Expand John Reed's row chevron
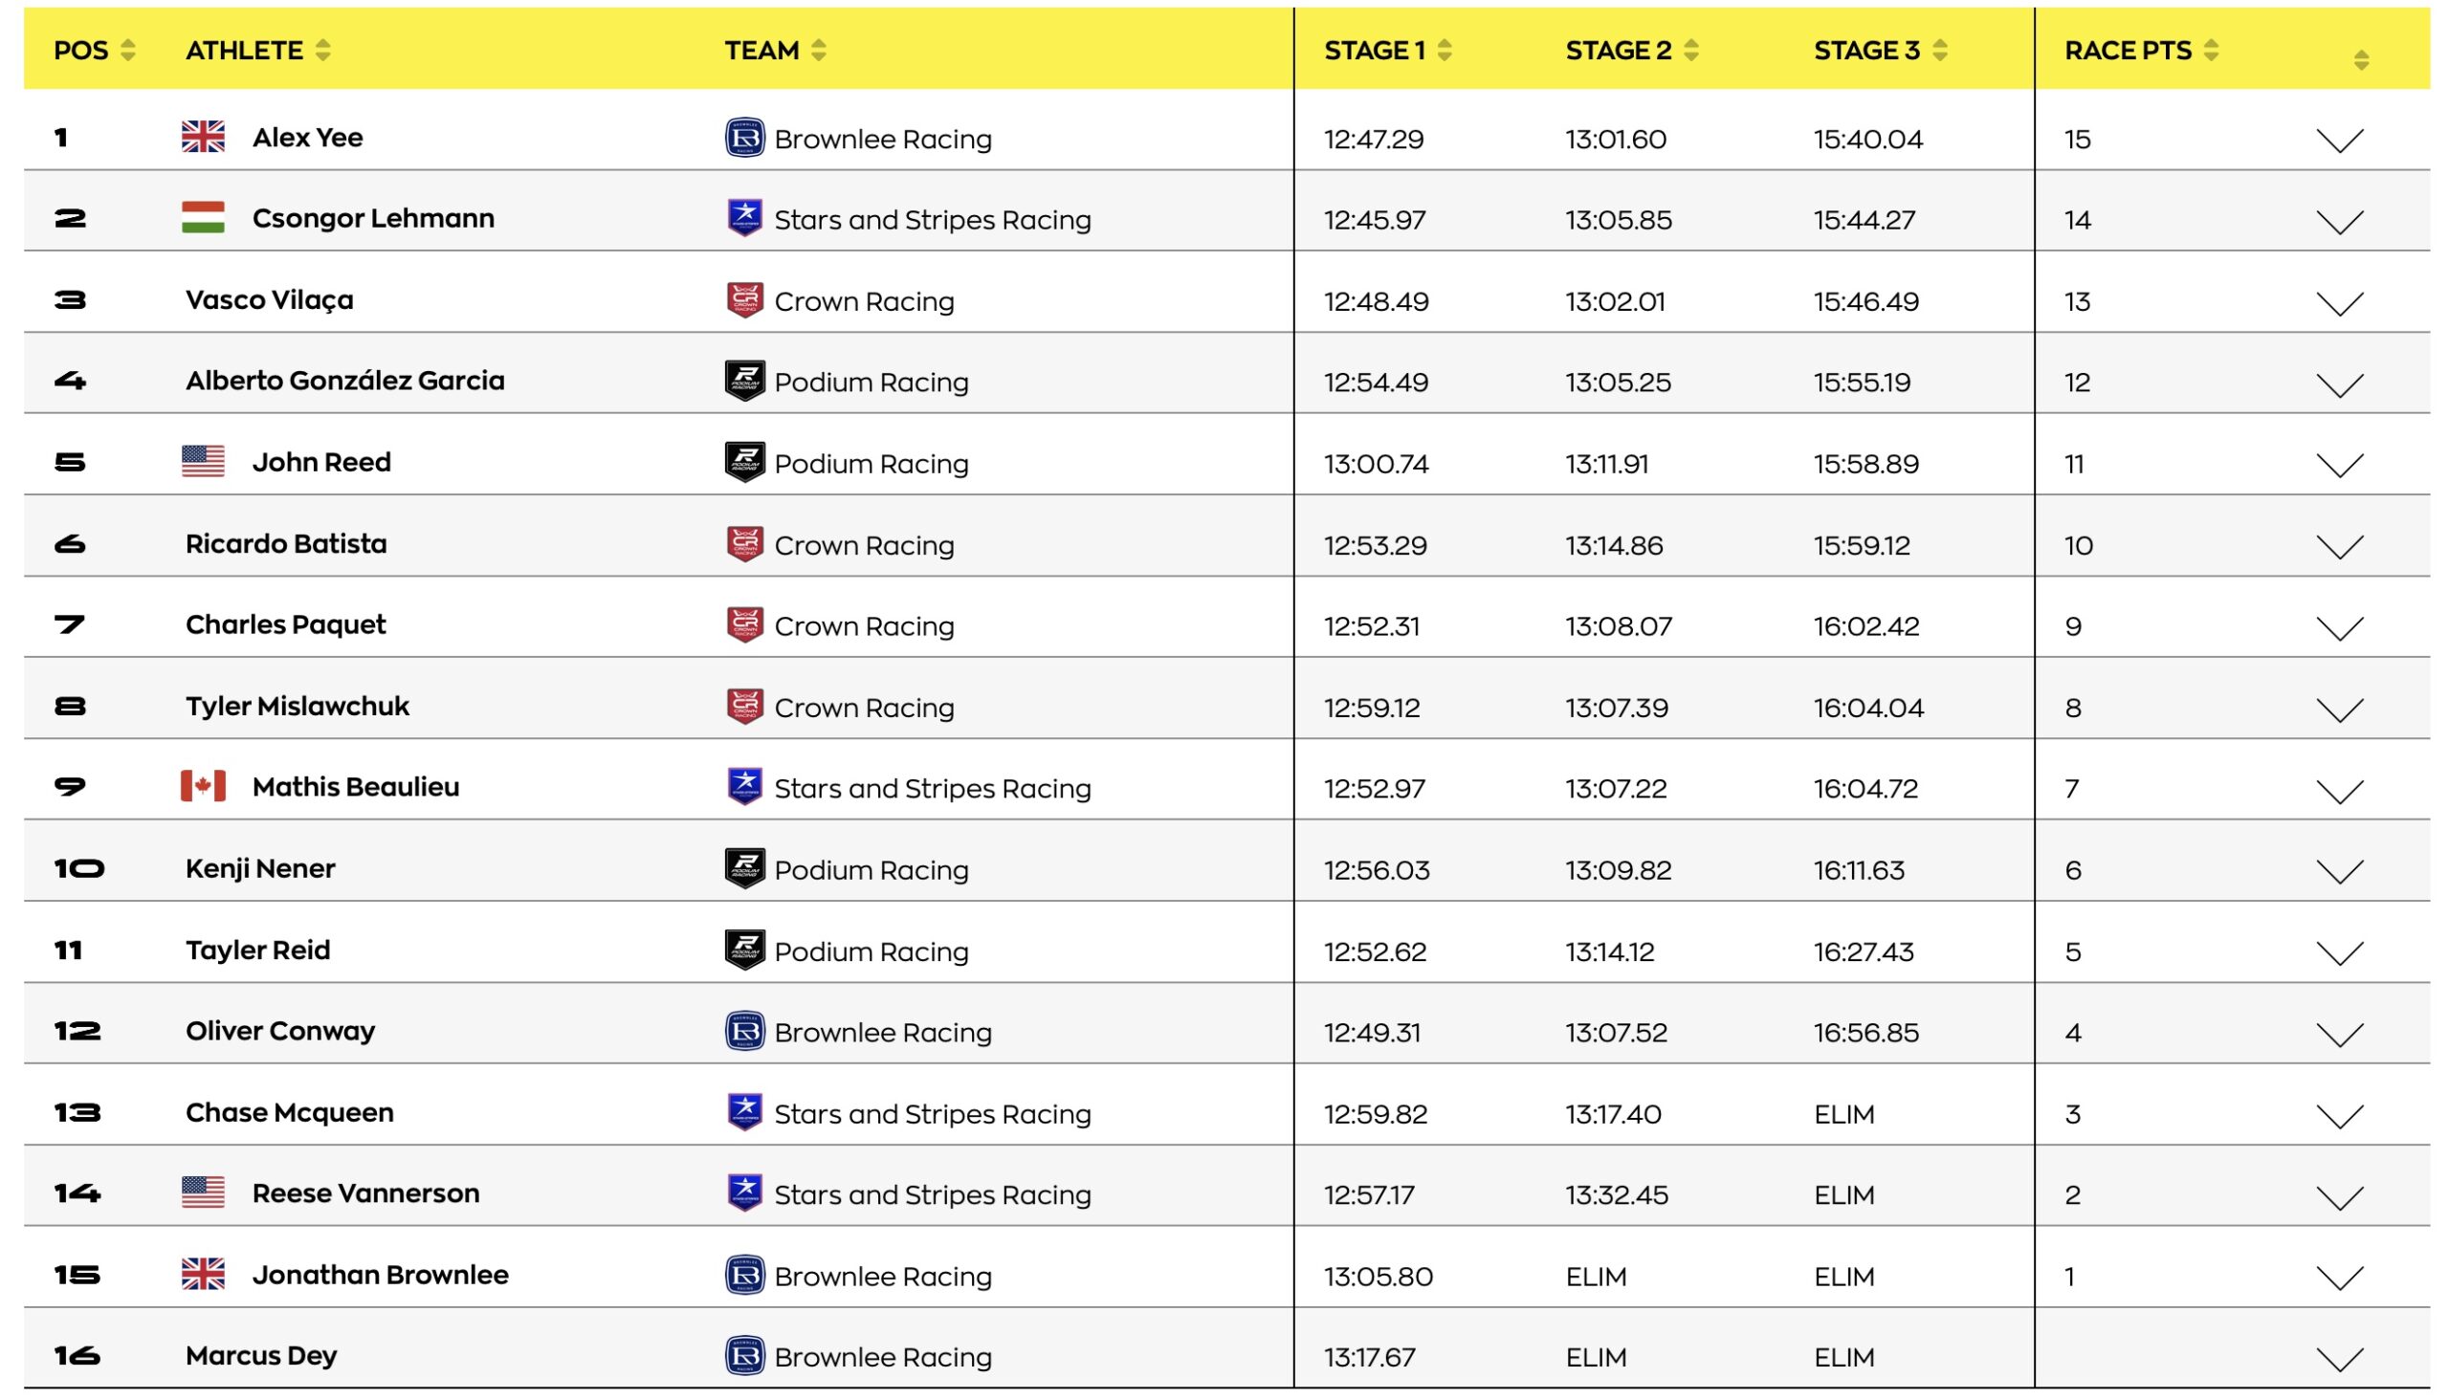 click(2338, 466)
